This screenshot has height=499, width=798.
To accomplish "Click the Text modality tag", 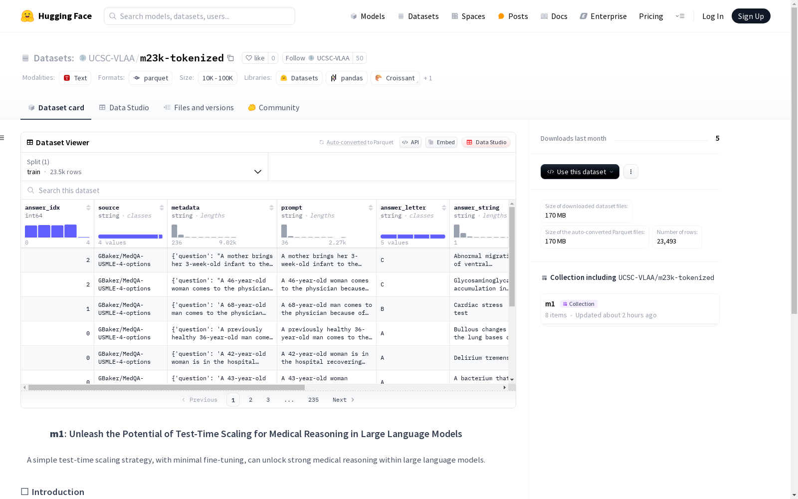I will (x=75, y=78).
